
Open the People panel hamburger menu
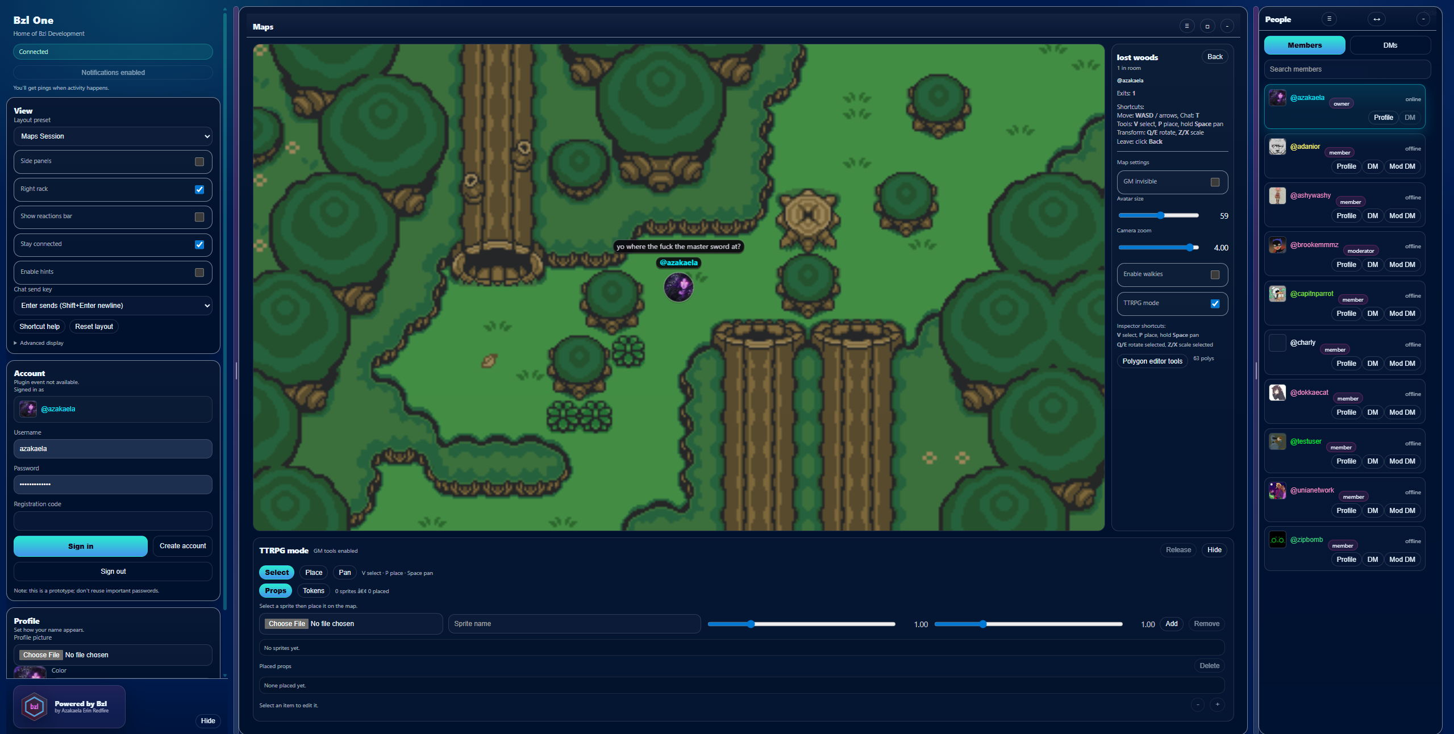pyautogui.click(x=1328, y=19)
